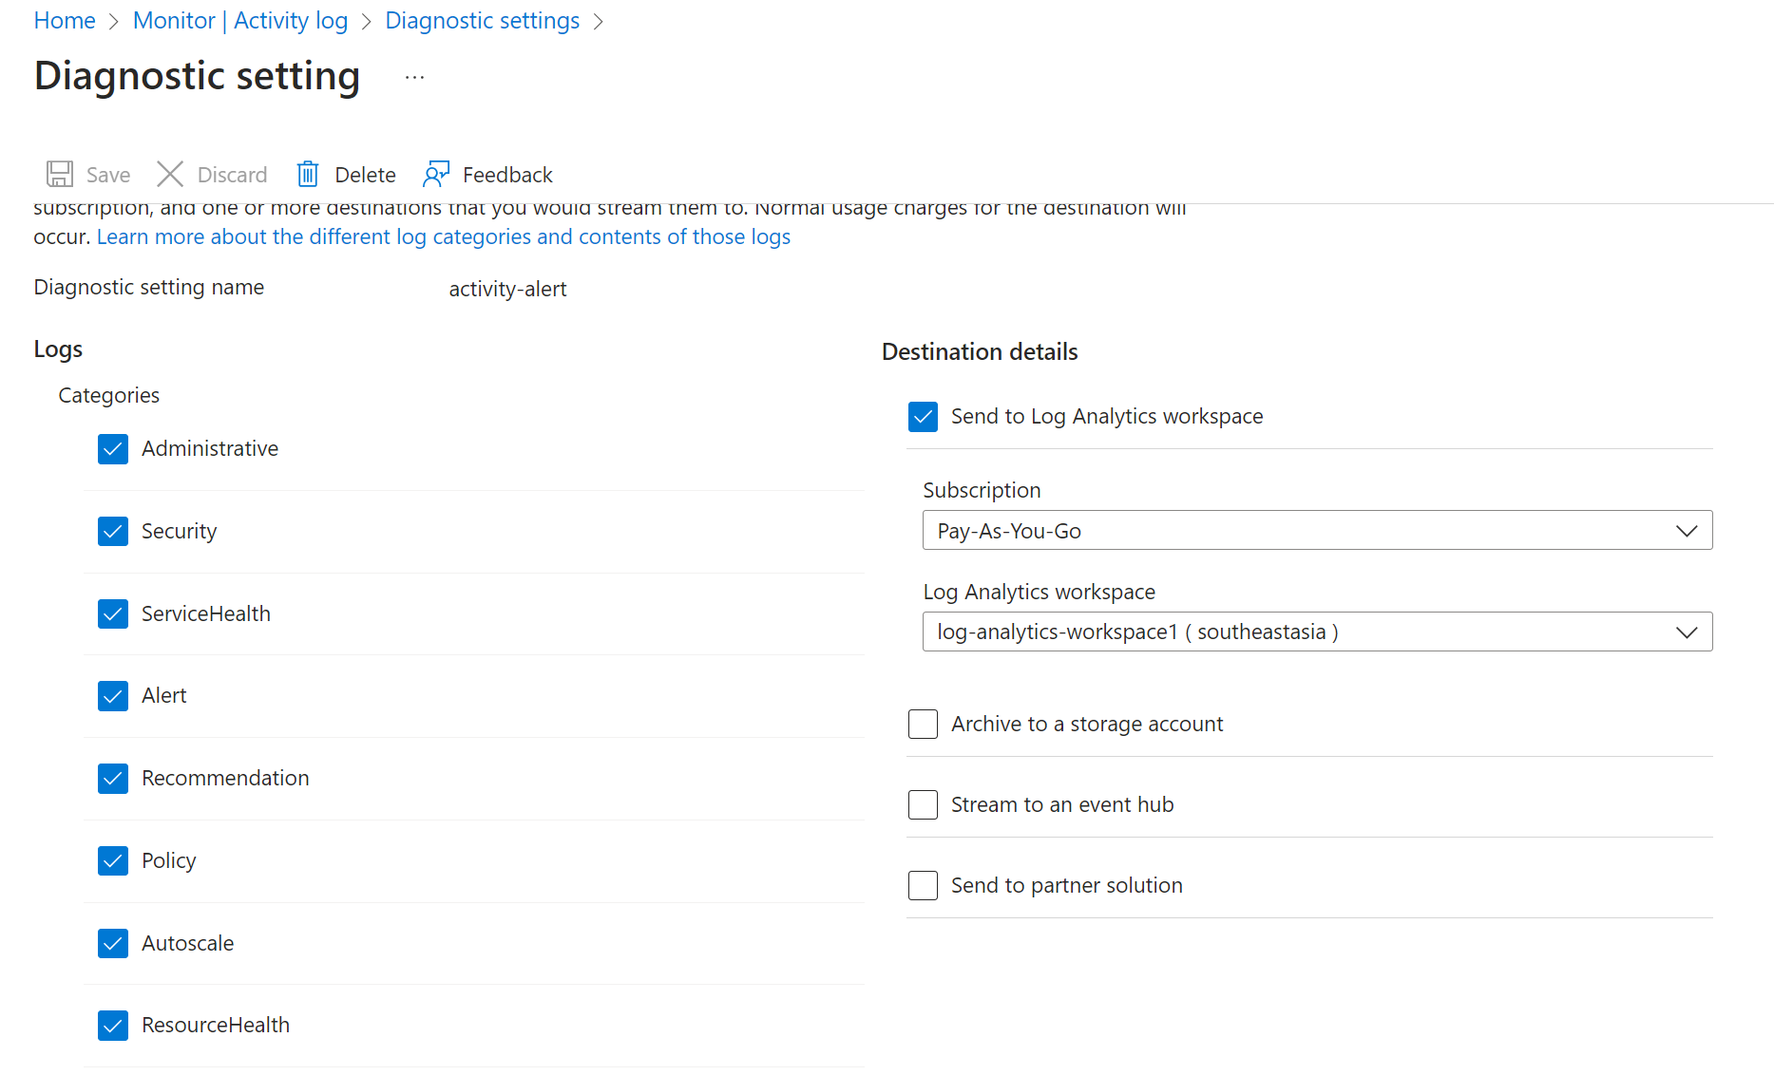The width and height of the screenshot is (1774, 1075).
Task: Open Feedback using its icon
Action: pyautogui.click(x=436, y=174)
